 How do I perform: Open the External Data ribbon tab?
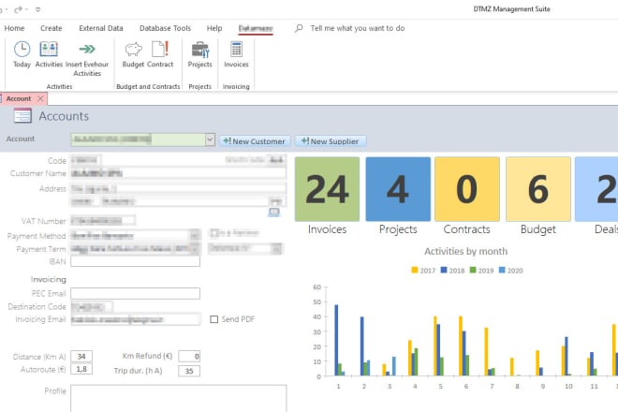[x=101, y=28]
